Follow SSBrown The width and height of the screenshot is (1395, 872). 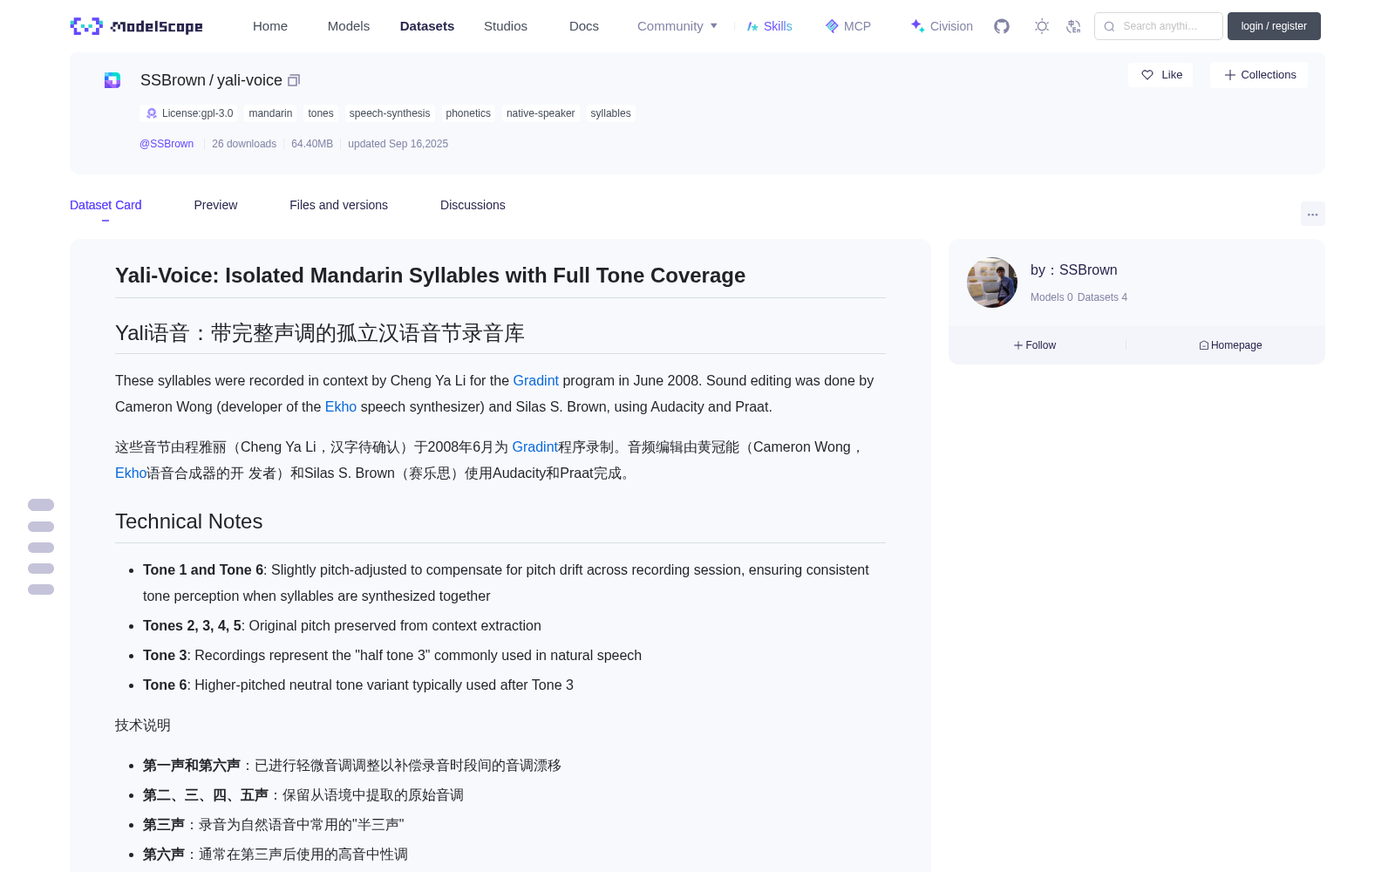[1035, 345]
